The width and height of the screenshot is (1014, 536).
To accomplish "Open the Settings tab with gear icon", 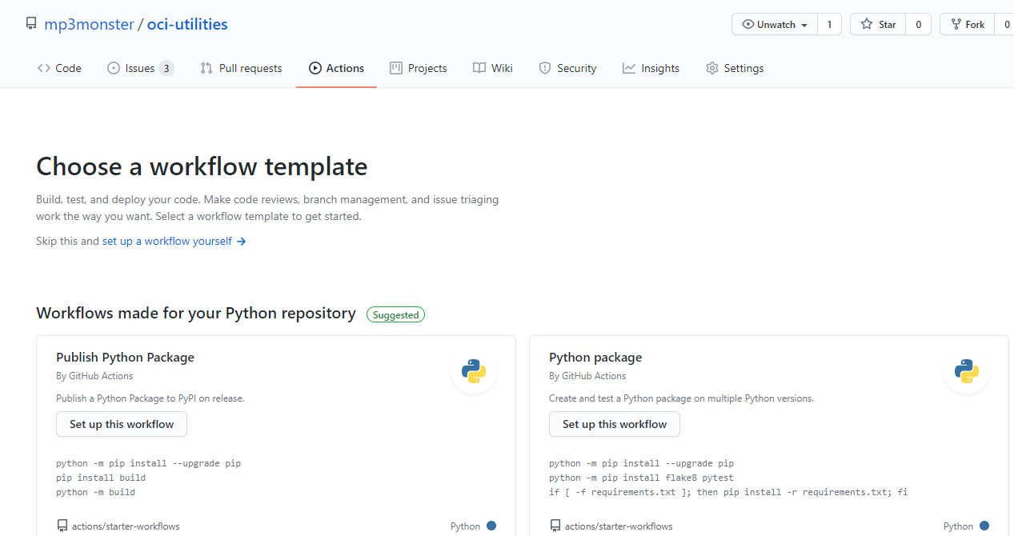I will point(735,68).
